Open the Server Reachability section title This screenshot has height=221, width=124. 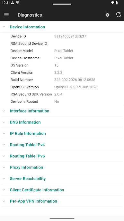[28, 178]
